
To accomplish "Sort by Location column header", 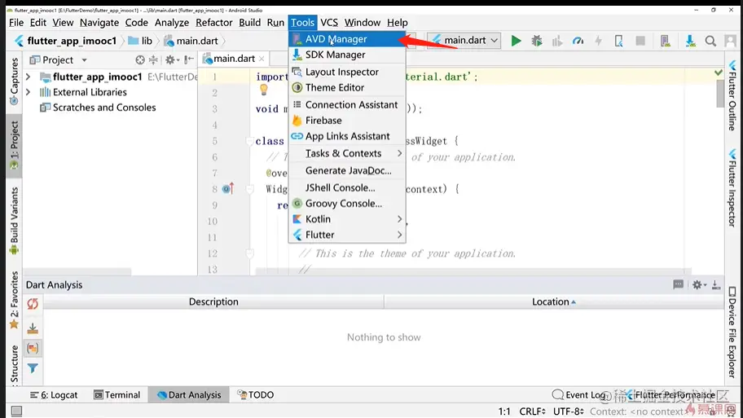I will [x=554, y=301].
